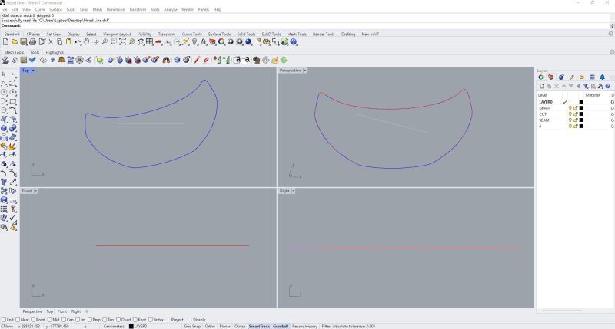
Task: Enable the End osnap checkbox
Action: (x=4, y=320)
